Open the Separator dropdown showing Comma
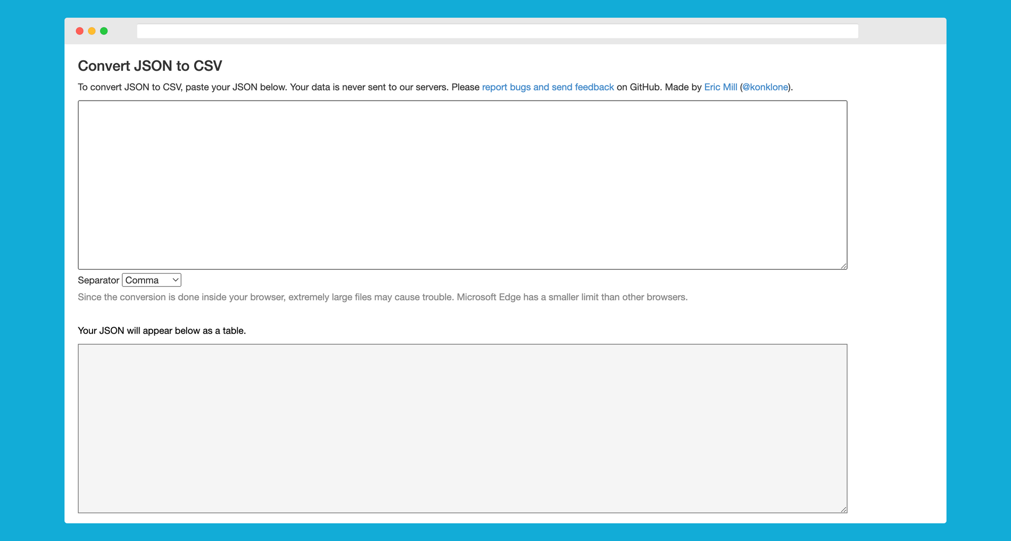The height and width of the screenshot is (541, 1011). click(151, 280)
